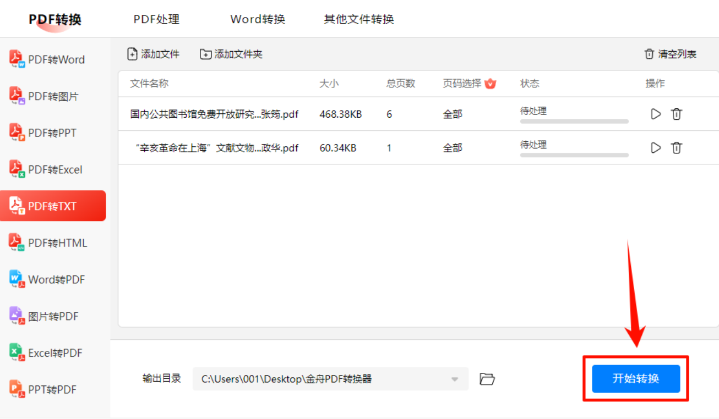The image size is (719, 419).
Task: Click the 468.38KB size cell
Action: 341,114
